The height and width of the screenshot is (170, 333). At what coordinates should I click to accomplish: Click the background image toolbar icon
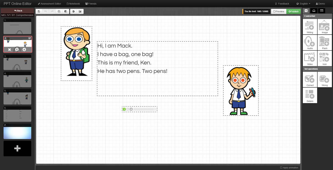80,11
